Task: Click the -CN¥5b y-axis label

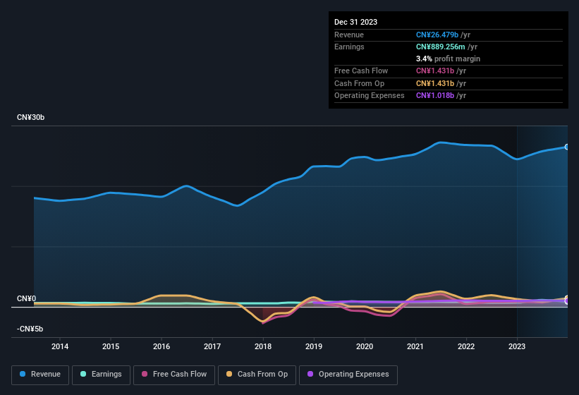Action: click(30, 329)
